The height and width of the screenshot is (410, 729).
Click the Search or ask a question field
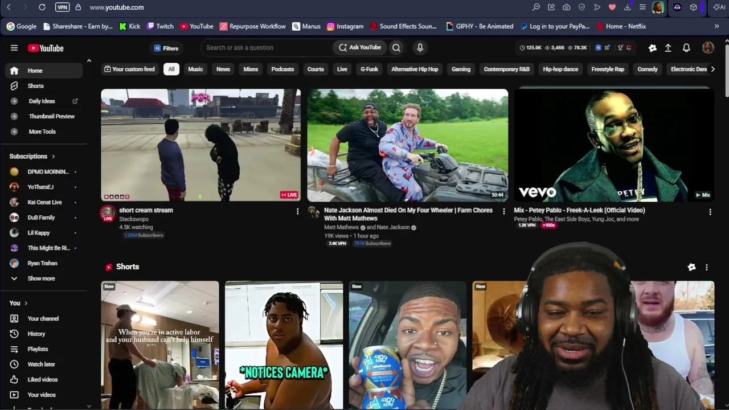(266, 48)
